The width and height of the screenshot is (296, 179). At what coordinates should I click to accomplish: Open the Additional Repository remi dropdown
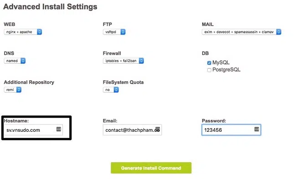click(13, 89)
